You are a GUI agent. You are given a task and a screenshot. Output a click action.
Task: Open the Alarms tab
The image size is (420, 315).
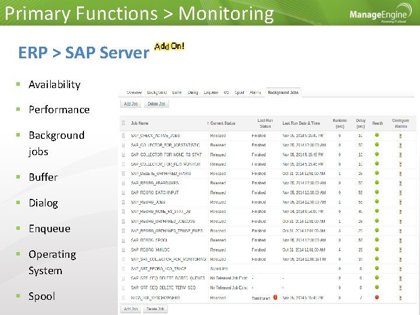point(256,92)
